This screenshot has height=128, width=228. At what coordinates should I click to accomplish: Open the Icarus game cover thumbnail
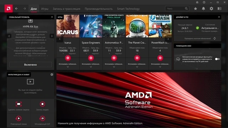(x=68, y=26)
